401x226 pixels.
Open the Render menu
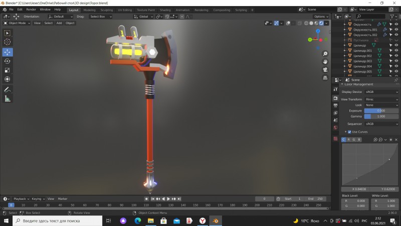coord(31,10)
